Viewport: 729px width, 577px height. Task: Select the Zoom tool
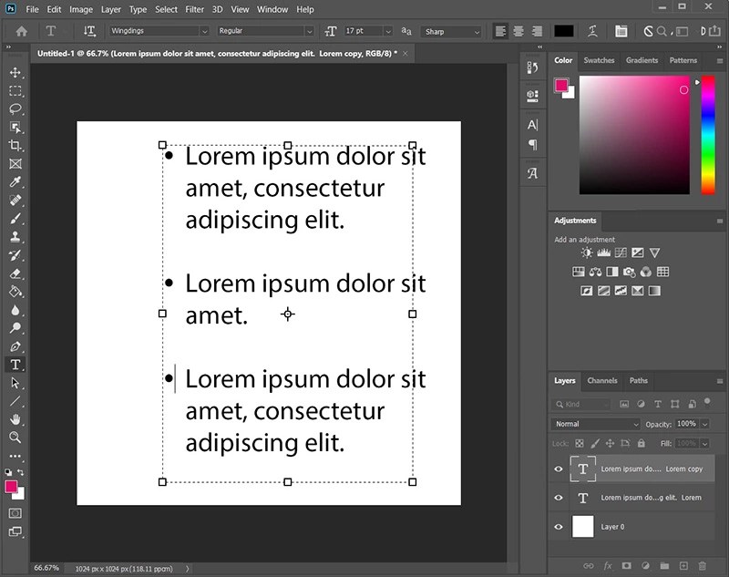15,437
